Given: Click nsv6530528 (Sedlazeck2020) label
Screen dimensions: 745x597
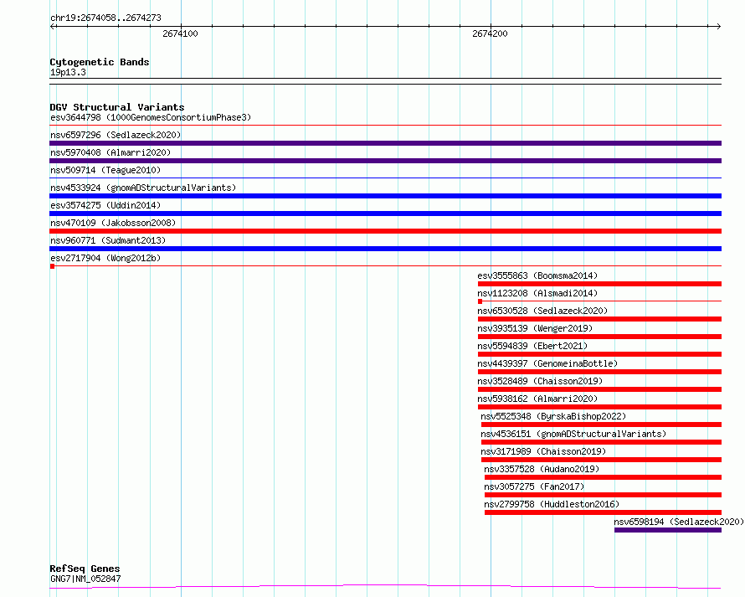Looking at the screenshot, I should tap(542, 311).
